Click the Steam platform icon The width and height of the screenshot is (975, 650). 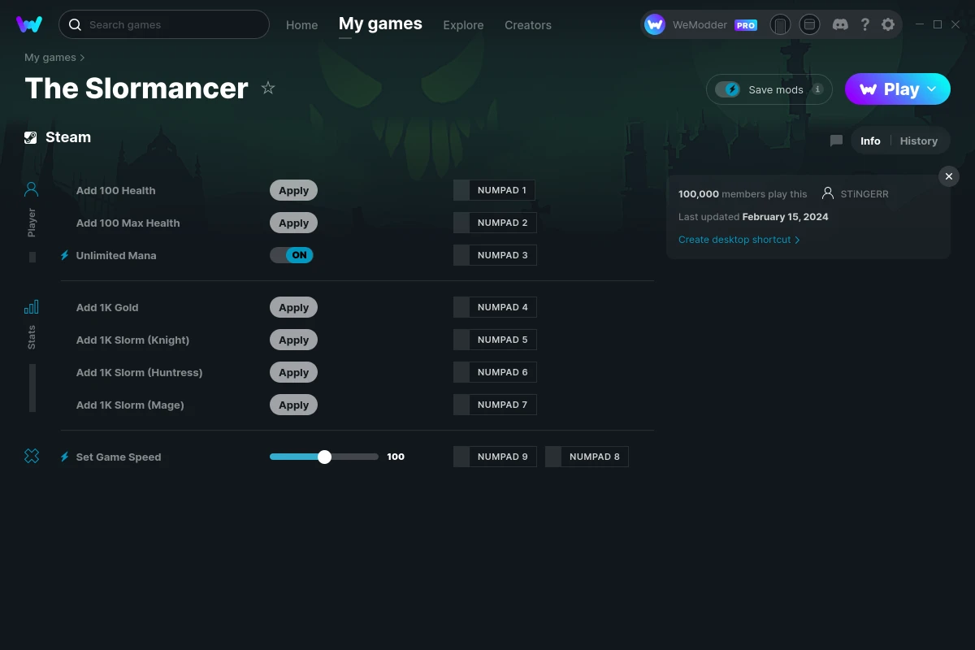tap(30, 136)
